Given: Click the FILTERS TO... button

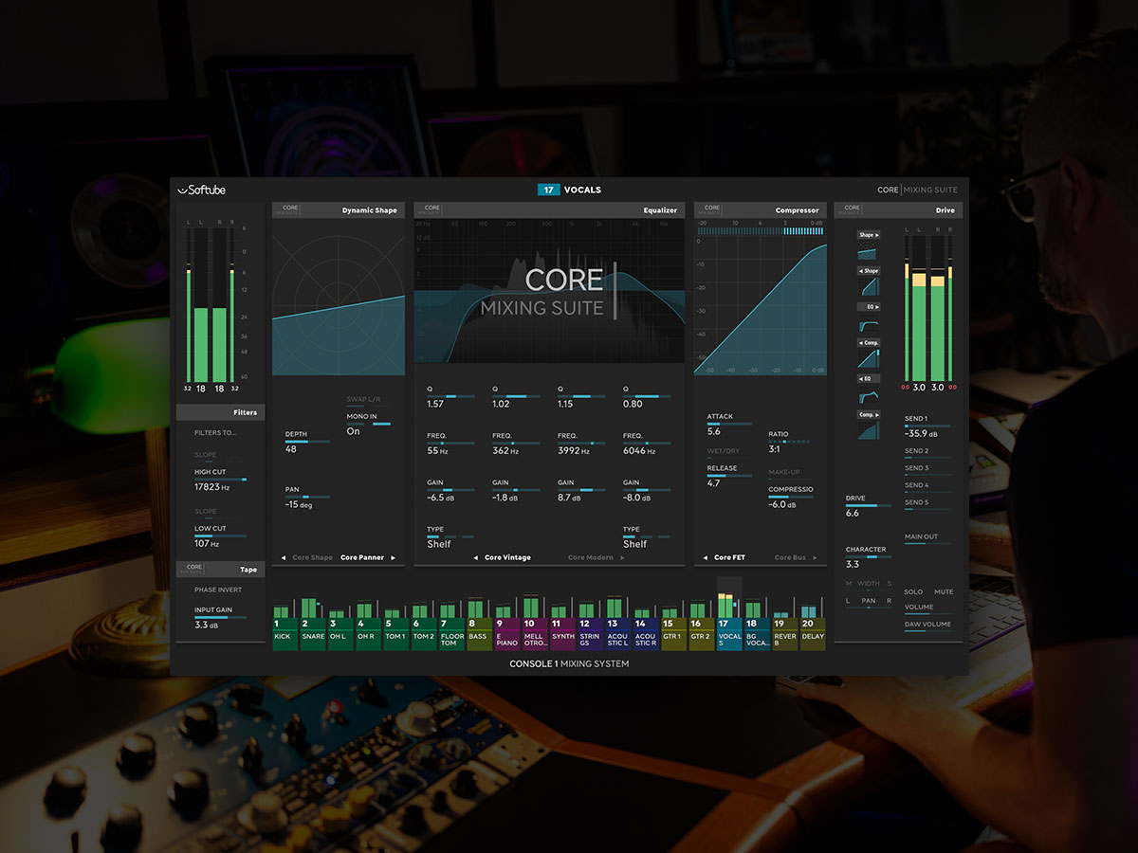Looking at the screenshot, I should (216, 432).
